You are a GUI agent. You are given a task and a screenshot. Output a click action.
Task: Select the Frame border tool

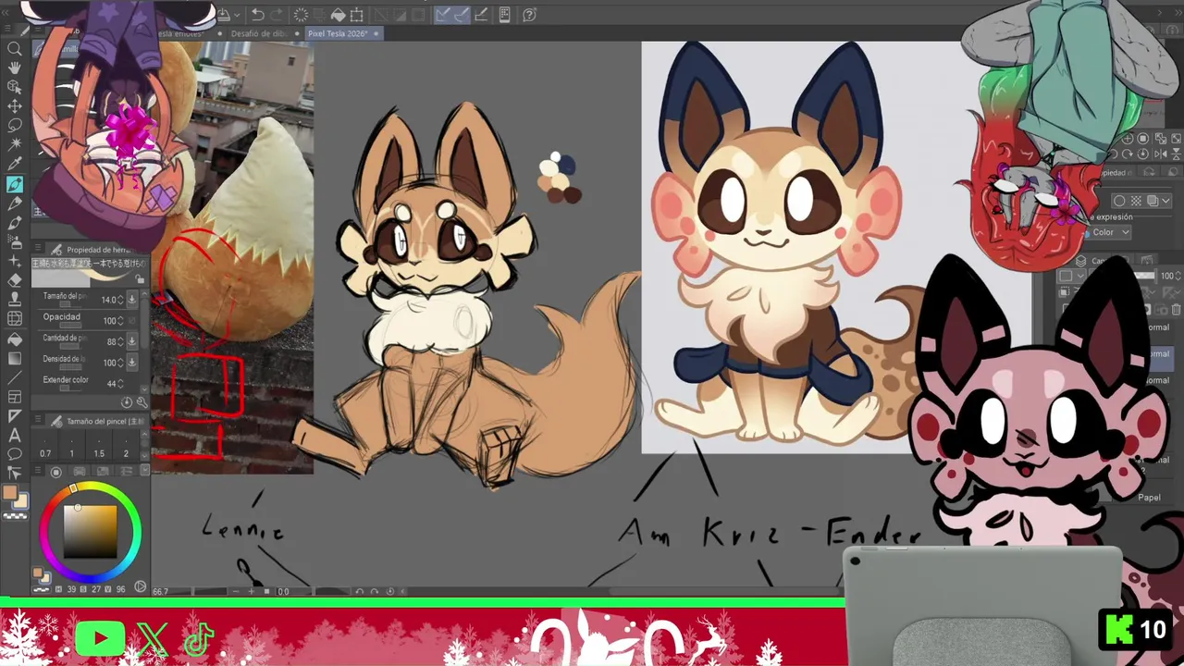pyautogui.click(x=15, y=397)
